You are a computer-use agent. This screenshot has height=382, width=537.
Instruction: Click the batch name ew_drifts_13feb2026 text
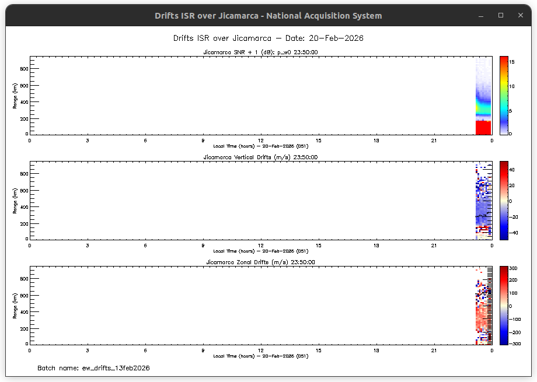pos(93,369)
